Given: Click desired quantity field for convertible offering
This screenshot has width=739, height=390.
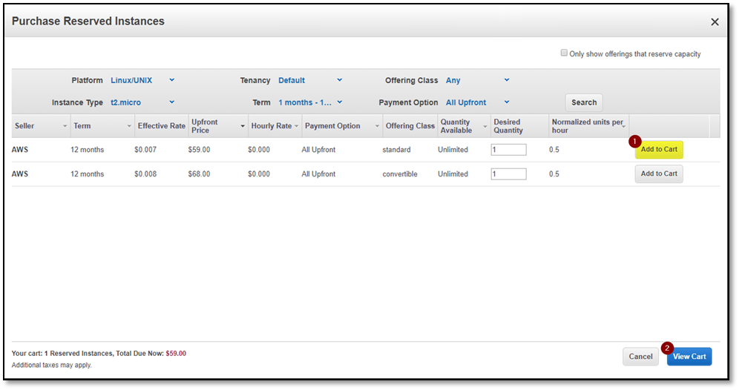Looking at the screenshot, I should tap(508, 173).
